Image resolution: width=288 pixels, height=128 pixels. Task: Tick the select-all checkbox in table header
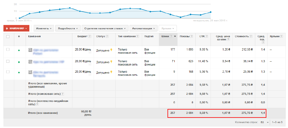8,37
